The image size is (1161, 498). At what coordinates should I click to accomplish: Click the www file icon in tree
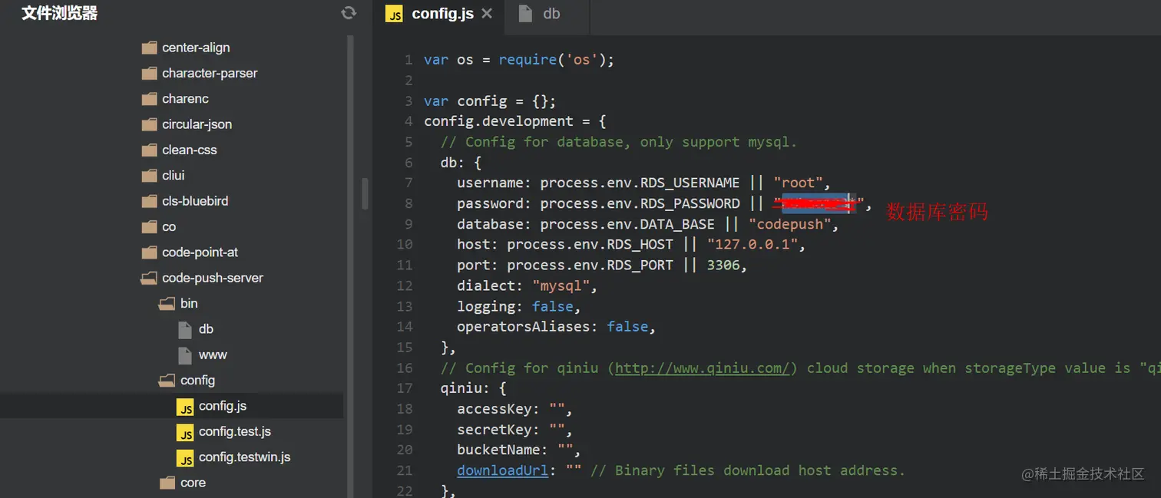pyautogui.click(x=185, y=355)
